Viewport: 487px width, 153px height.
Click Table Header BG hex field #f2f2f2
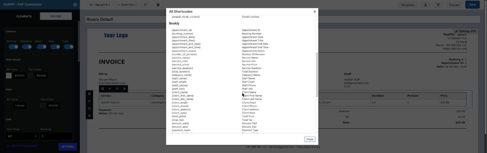pos(20,76)
